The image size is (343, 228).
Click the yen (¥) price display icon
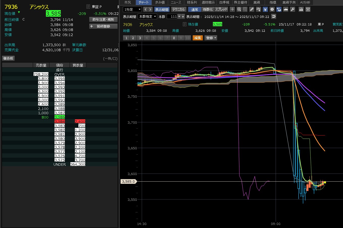point(265,9)
